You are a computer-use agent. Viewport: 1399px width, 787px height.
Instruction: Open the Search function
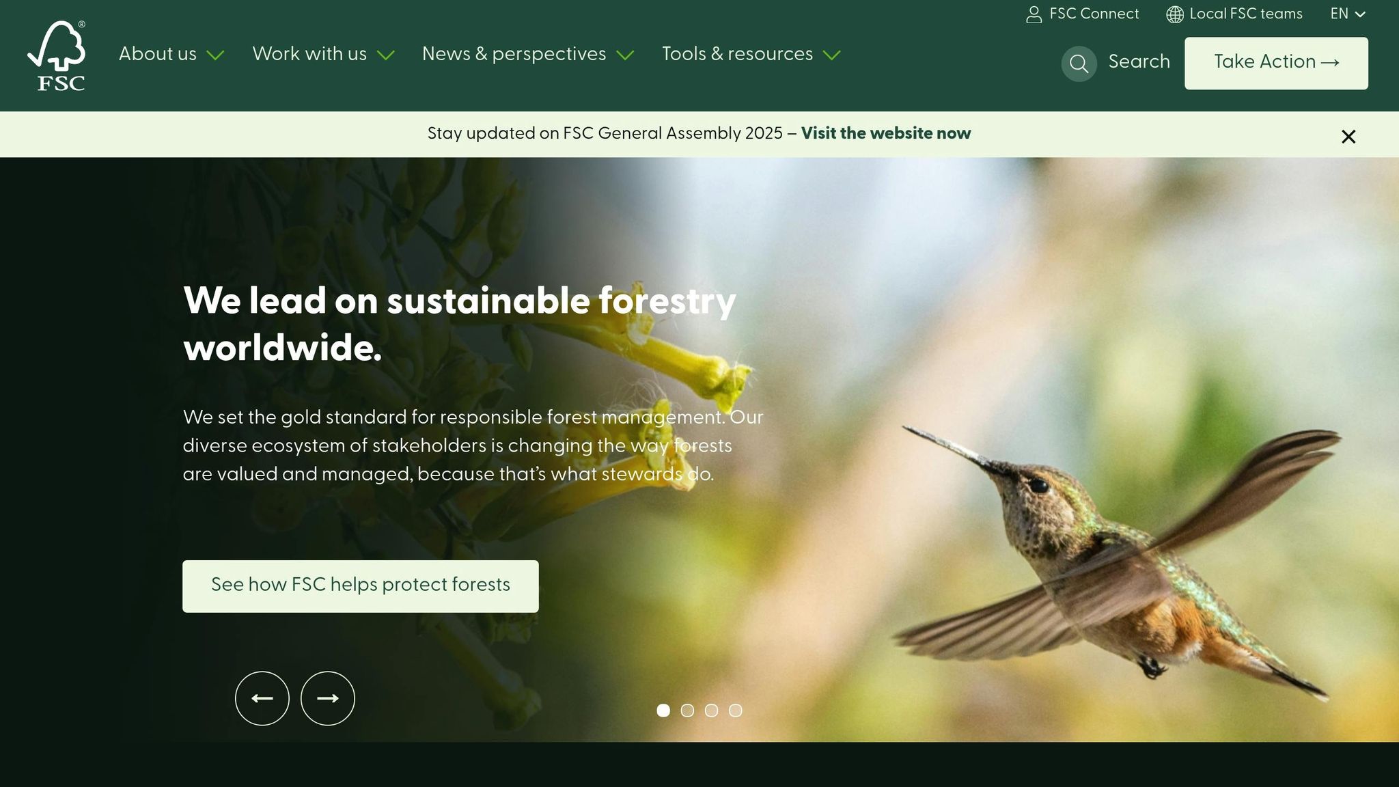coord(1137,62)
